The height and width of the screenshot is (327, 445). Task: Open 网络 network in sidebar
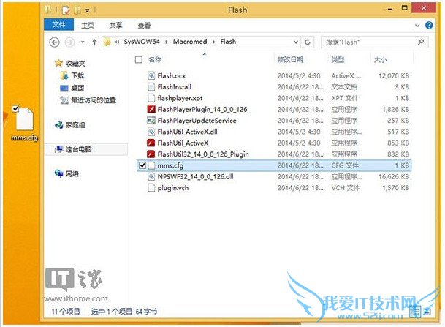[x=72, y=173]
